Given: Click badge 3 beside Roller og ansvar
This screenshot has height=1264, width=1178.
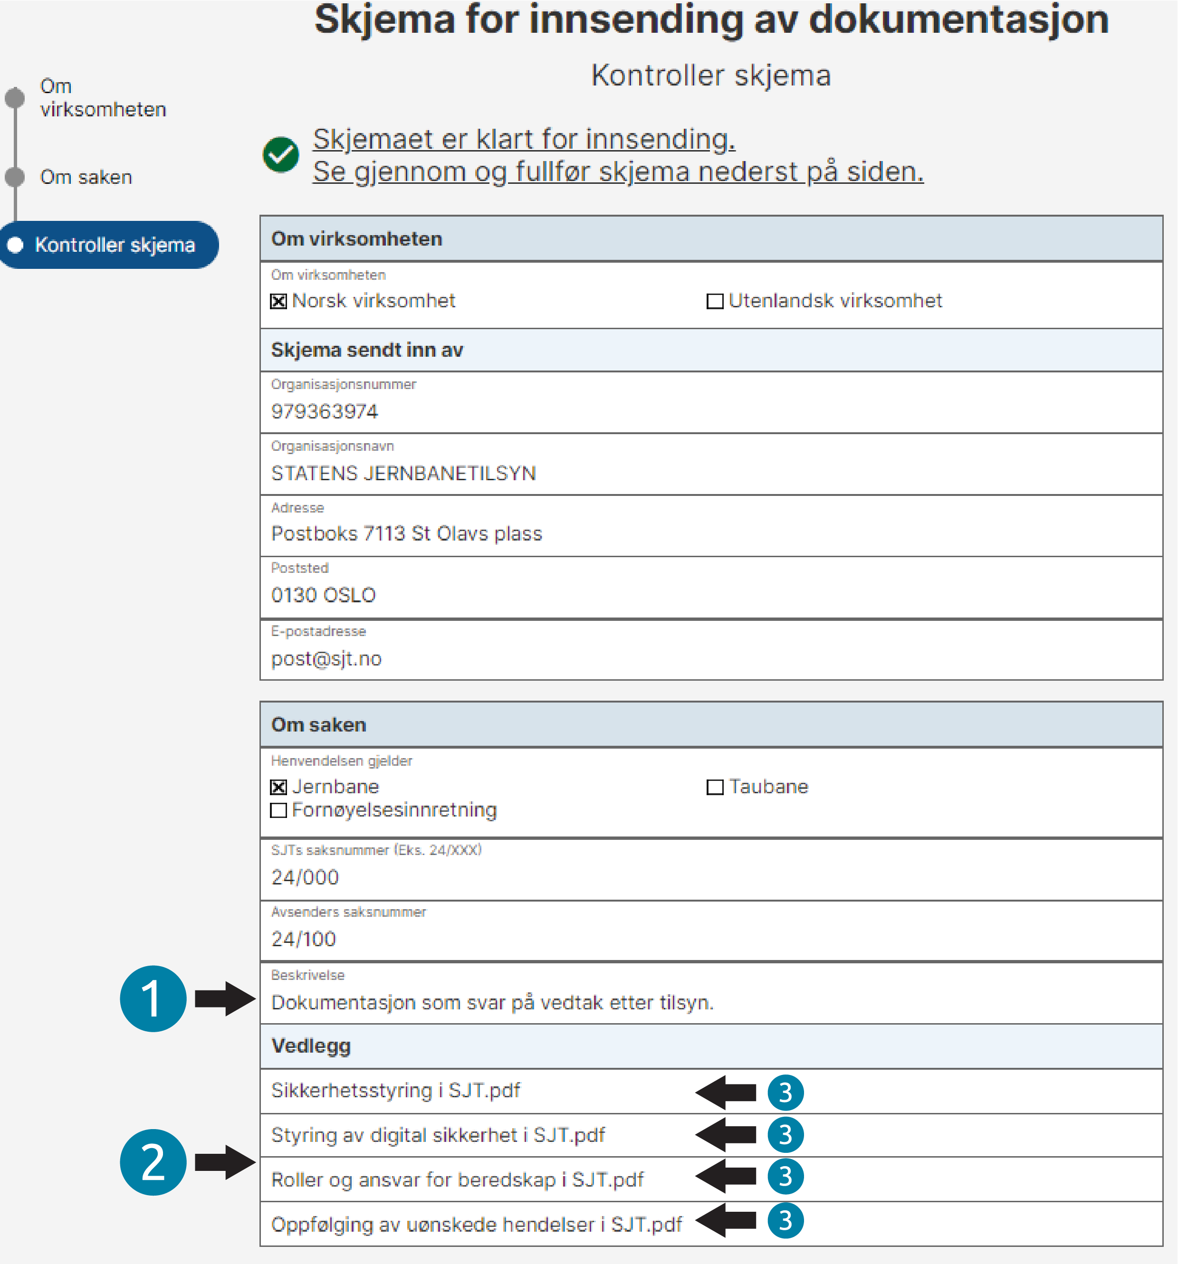Looking at the screenshot, I should [x=785, y=1177].
